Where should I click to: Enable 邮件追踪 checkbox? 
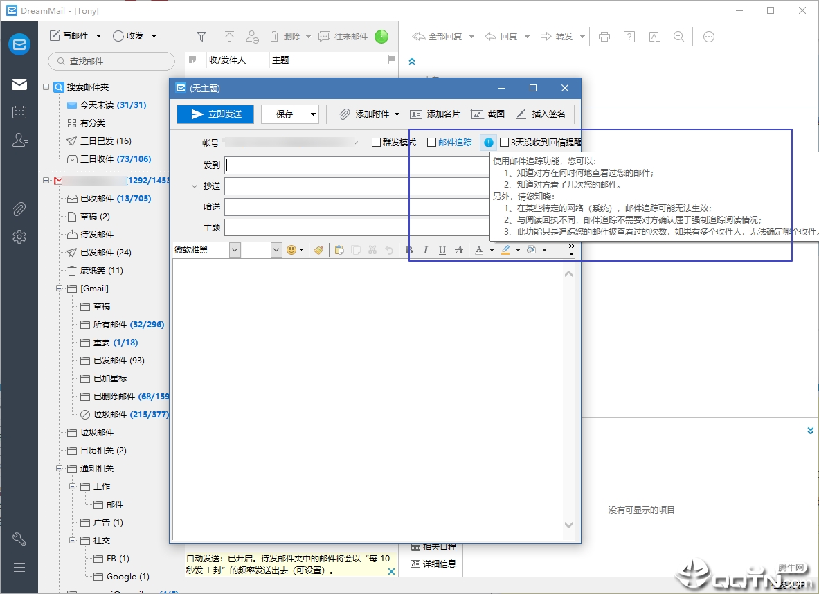pyautogui.click(x=431, y=142)
